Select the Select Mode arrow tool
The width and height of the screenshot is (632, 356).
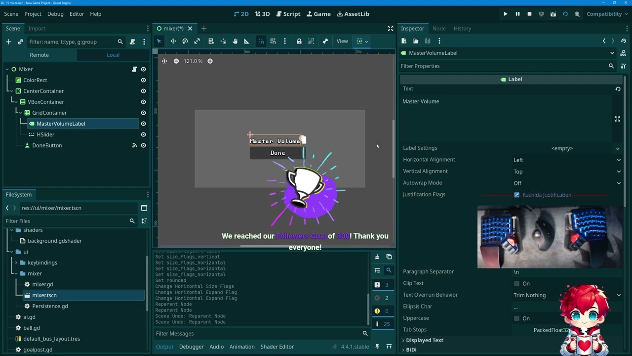pyautogui.click(x=159, y=41)
